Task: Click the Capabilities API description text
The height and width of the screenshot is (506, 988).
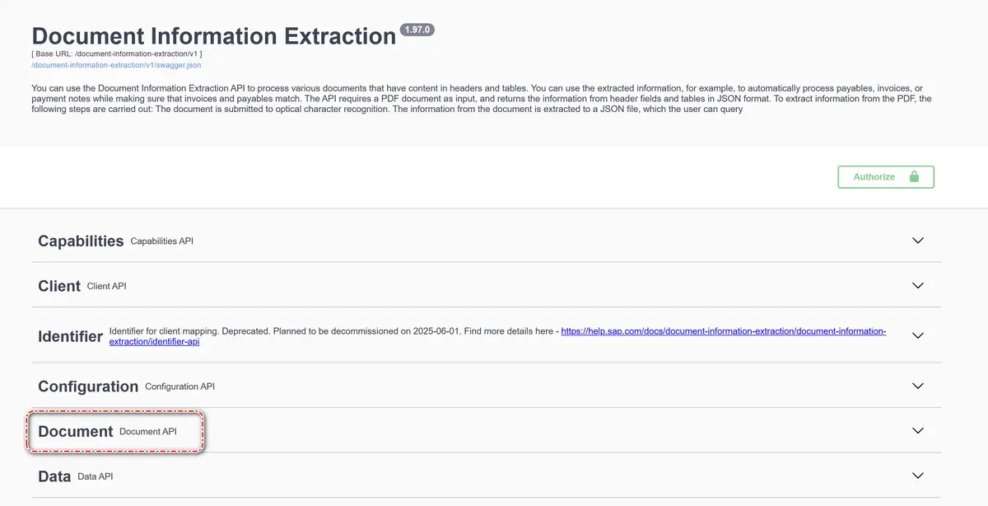Action: 161,241
